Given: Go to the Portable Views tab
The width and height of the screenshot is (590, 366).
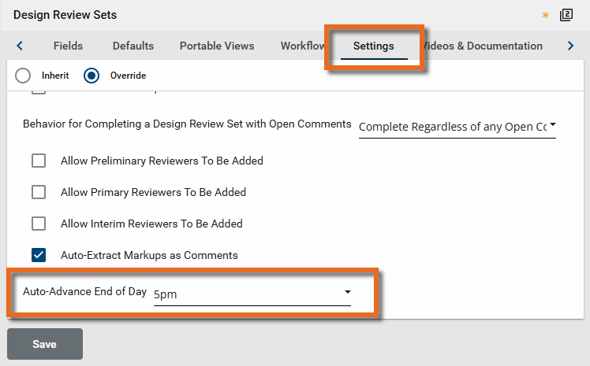Looking at the screenshot, I should pyautogui.click(x=217, y=46).
